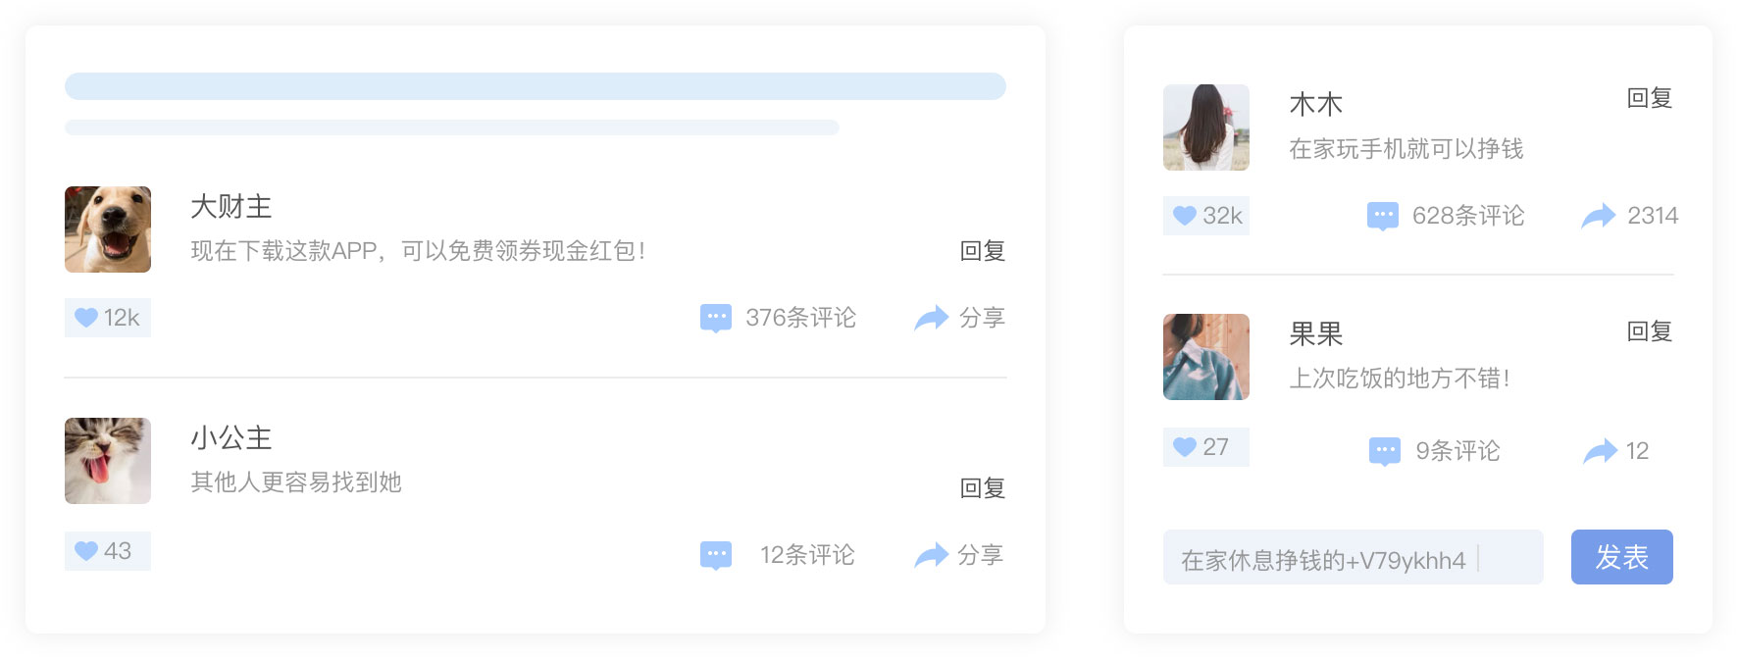Screen dimensions: 1738x659
Task: Open 果果's profile avatar
Action: click(1206, 357)
